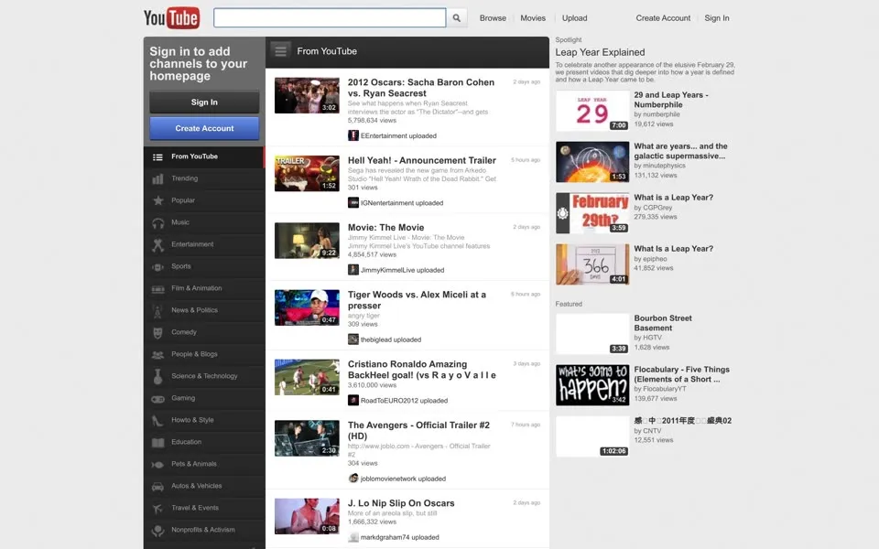Click the blue Create Account button

[x=204, y=128]
